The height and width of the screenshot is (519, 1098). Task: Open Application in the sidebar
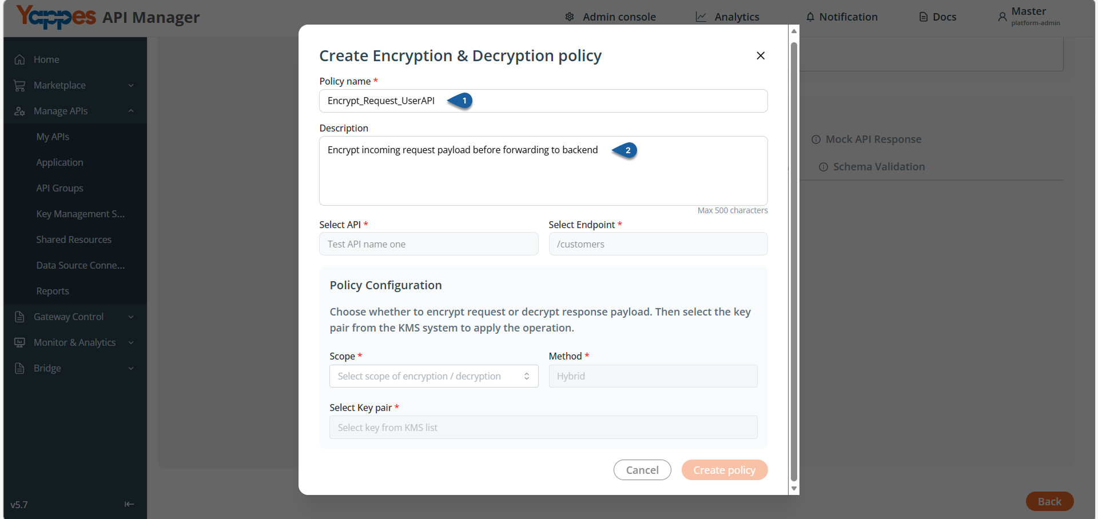59,162
